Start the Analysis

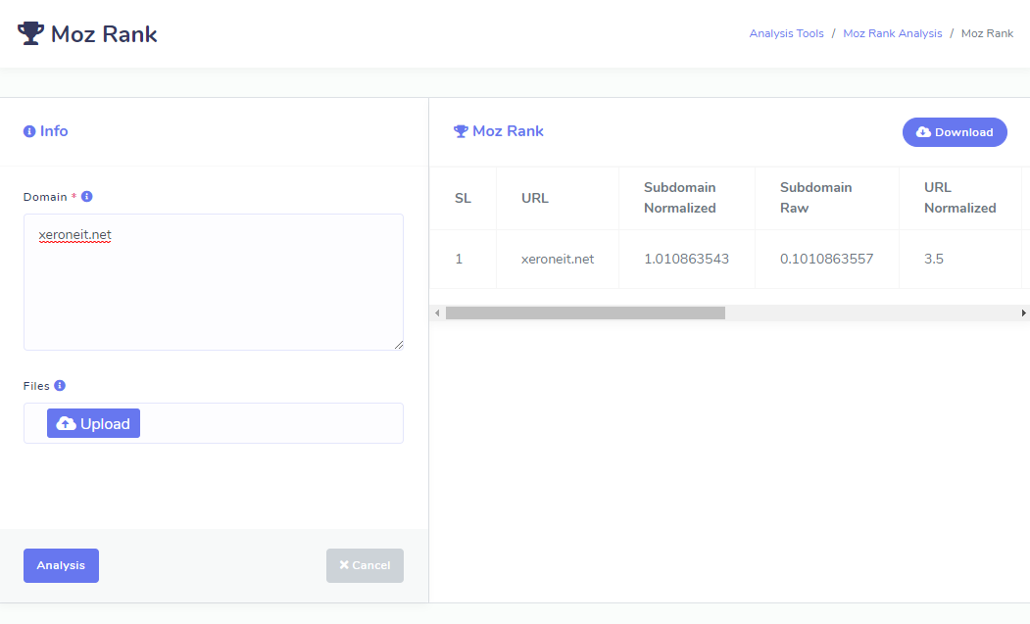pyautogui.click(x=61, y=565)
